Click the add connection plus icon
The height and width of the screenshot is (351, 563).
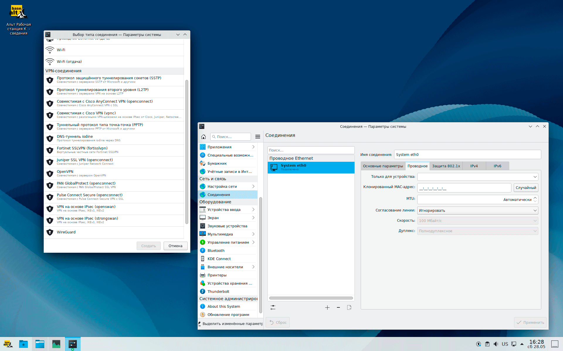[327, 307]
